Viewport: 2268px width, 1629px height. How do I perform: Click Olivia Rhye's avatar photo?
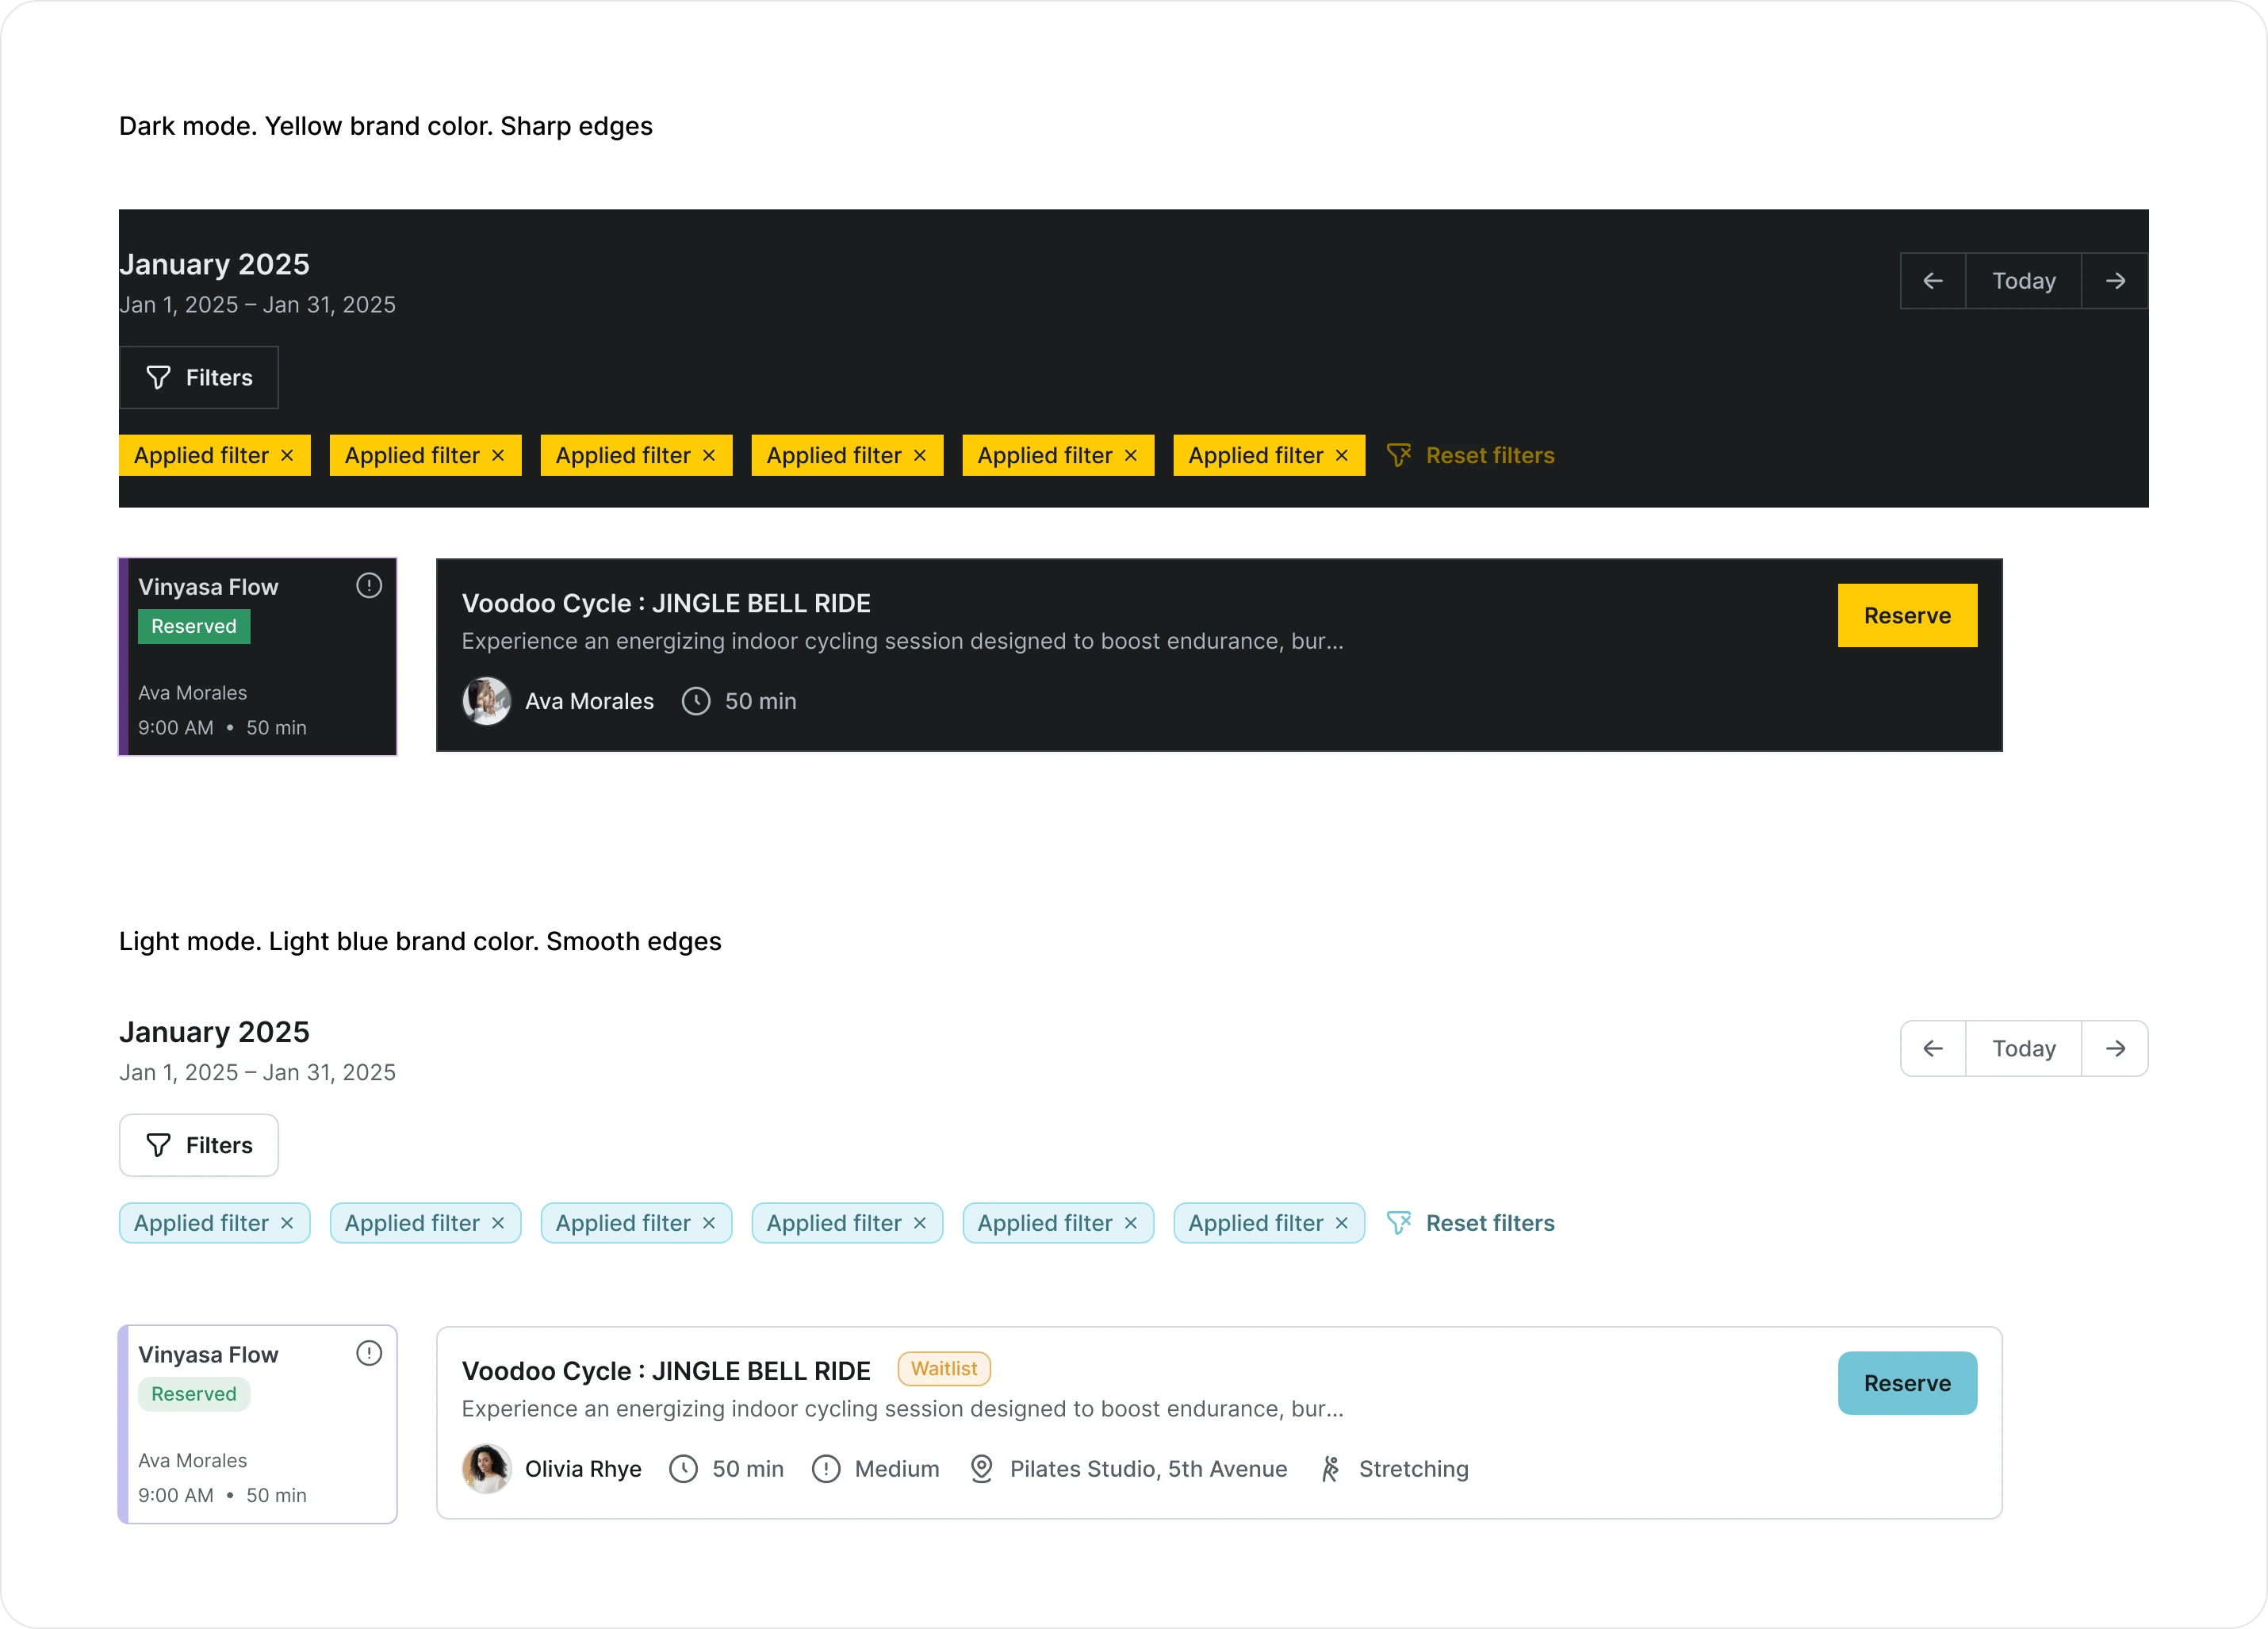(x=487, y=1468)
